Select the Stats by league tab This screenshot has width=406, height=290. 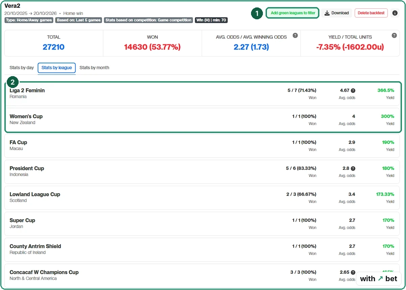pos(57,68)
